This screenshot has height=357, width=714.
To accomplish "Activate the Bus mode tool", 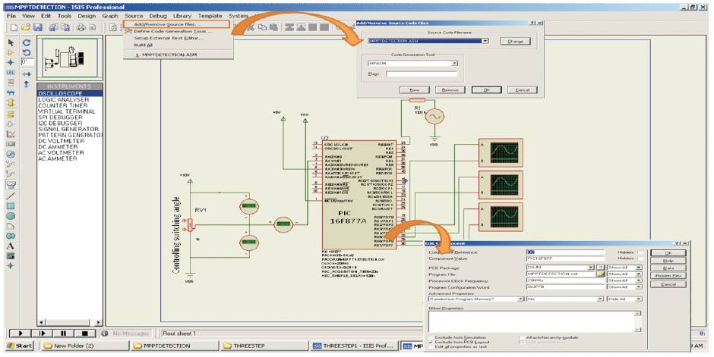I will point(11,92).
